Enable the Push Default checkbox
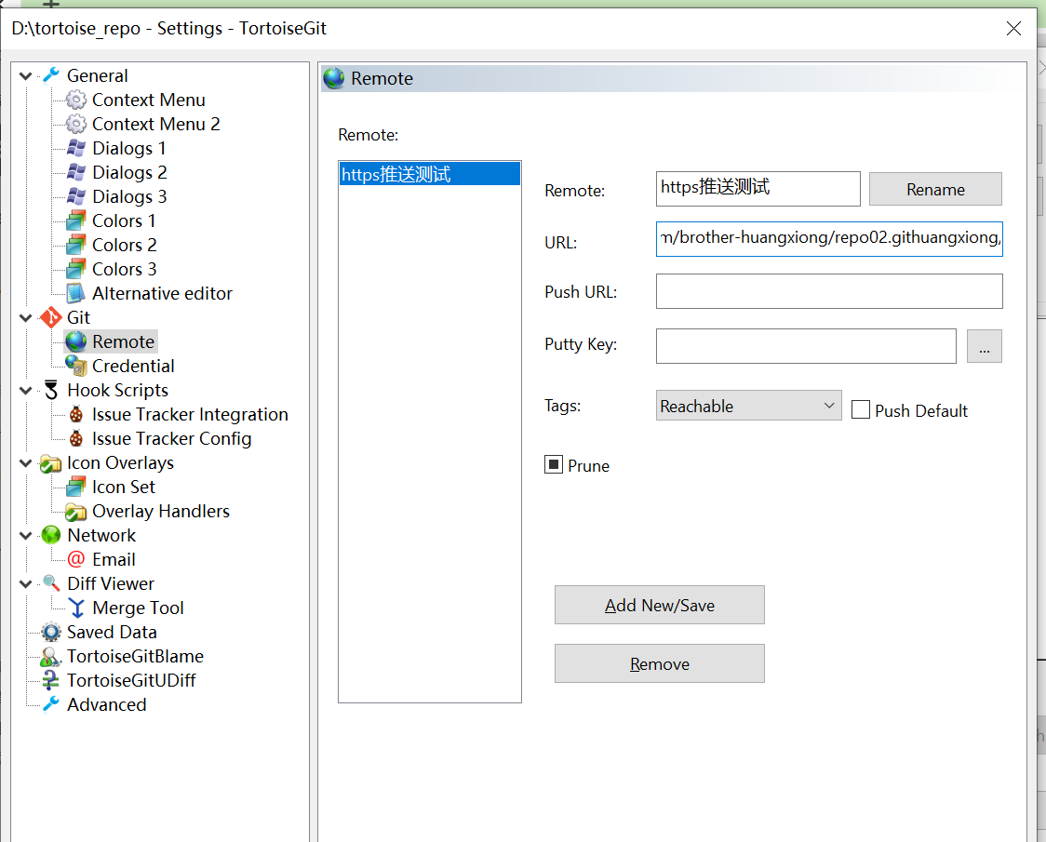1046x842 pixels. point(861,409)
